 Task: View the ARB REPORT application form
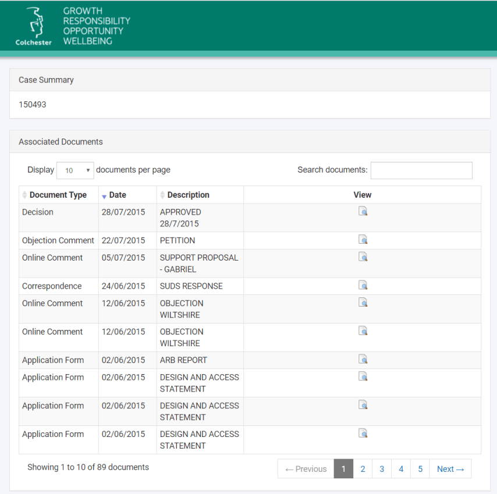(x=363, y=359)
